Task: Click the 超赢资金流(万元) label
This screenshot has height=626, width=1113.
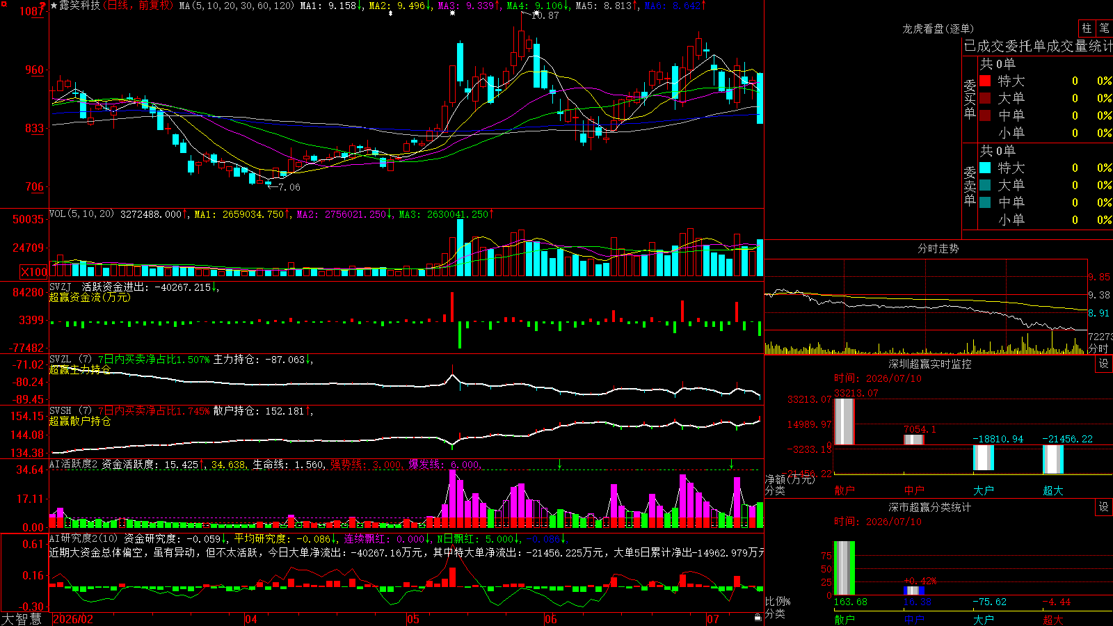Action: pyautogui.click(x=90, y=298)
